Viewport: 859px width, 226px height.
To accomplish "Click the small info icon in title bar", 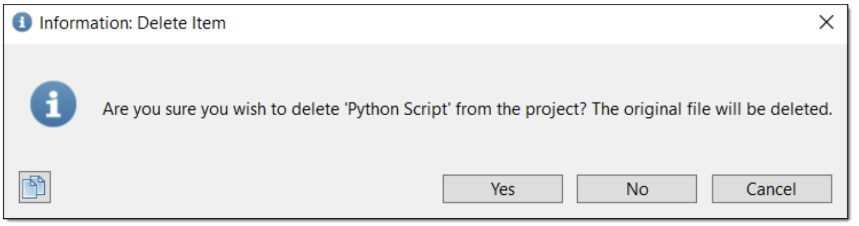I will click(x=22, y=23).
